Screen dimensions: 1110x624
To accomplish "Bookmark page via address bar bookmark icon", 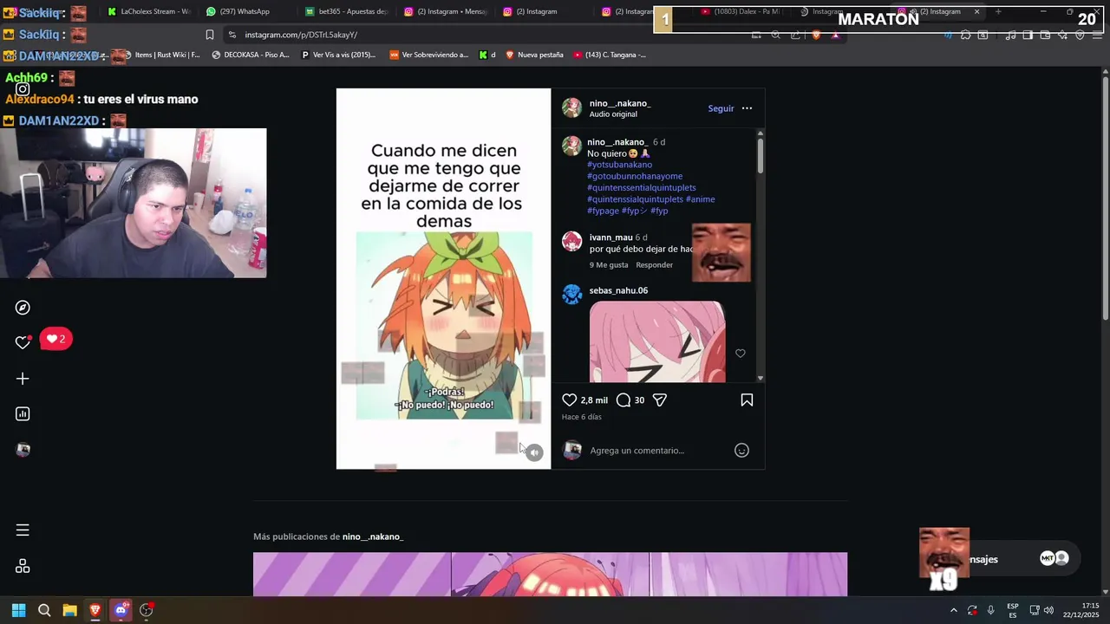I will [210, 35].
